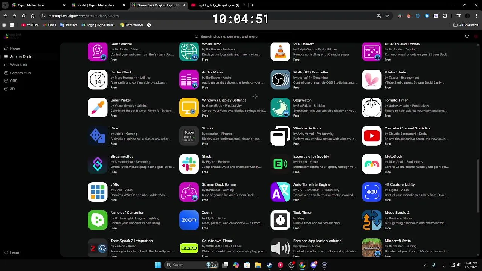Click the page's vertical scrollbar thumb
The height and width of the screenshot is (271, 482).
point(479,186)
